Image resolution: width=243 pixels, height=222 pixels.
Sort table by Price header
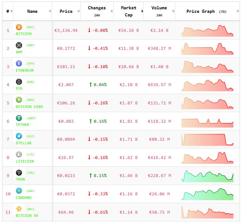click(66, 11)
